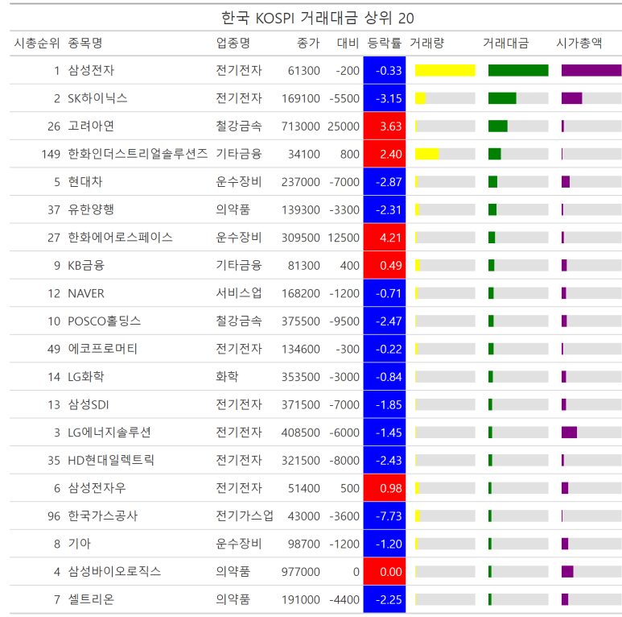Click the -7.73 change rate cell
The image size is (622, 617).
(x=385, y=516)
